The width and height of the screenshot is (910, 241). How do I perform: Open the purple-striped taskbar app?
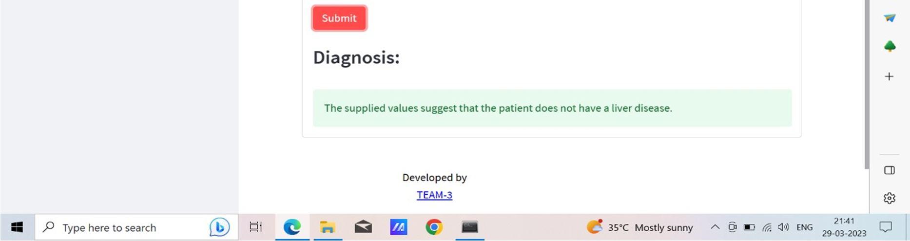click(x=398, y=227)
